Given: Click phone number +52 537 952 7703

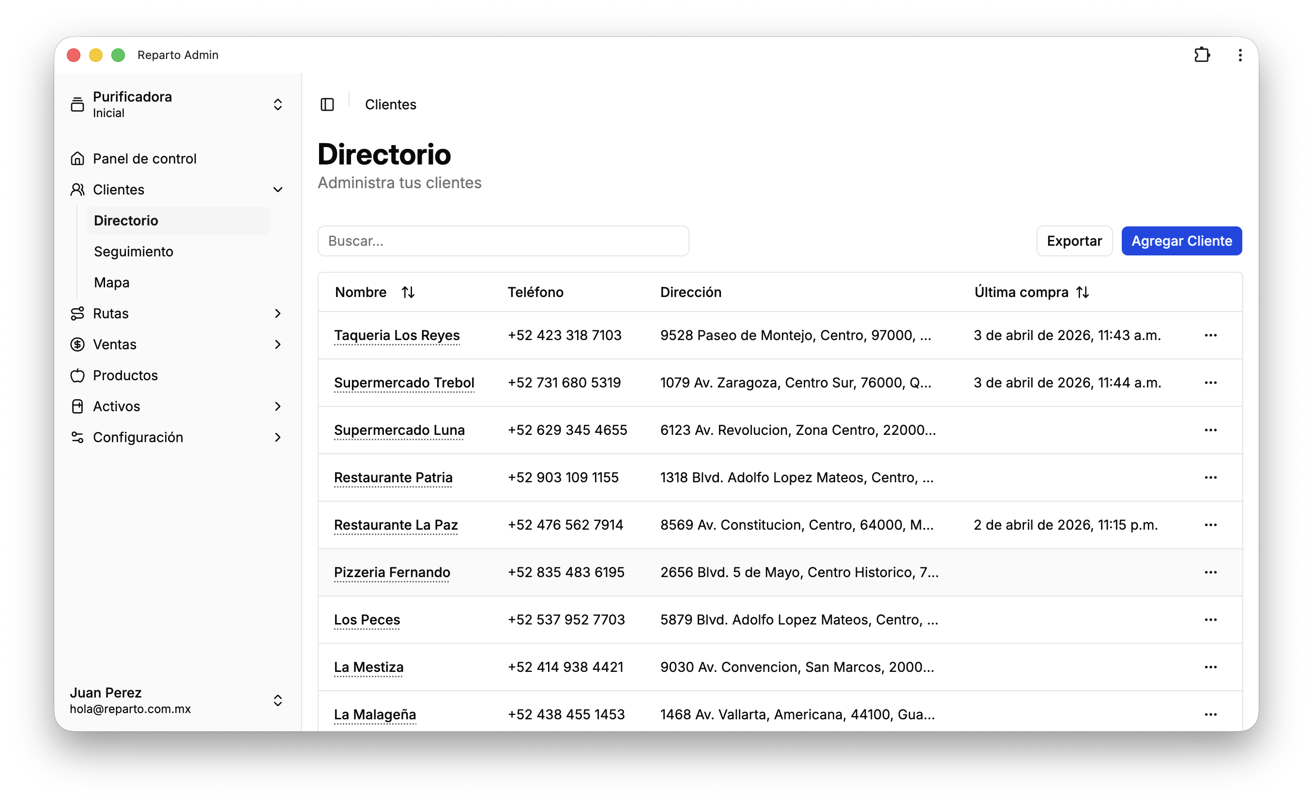Looking at the screenshot, I should click(566, 620).
